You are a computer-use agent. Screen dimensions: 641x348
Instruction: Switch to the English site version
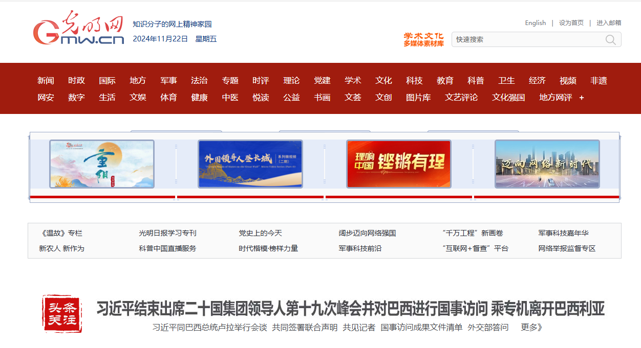pos(535,23)
